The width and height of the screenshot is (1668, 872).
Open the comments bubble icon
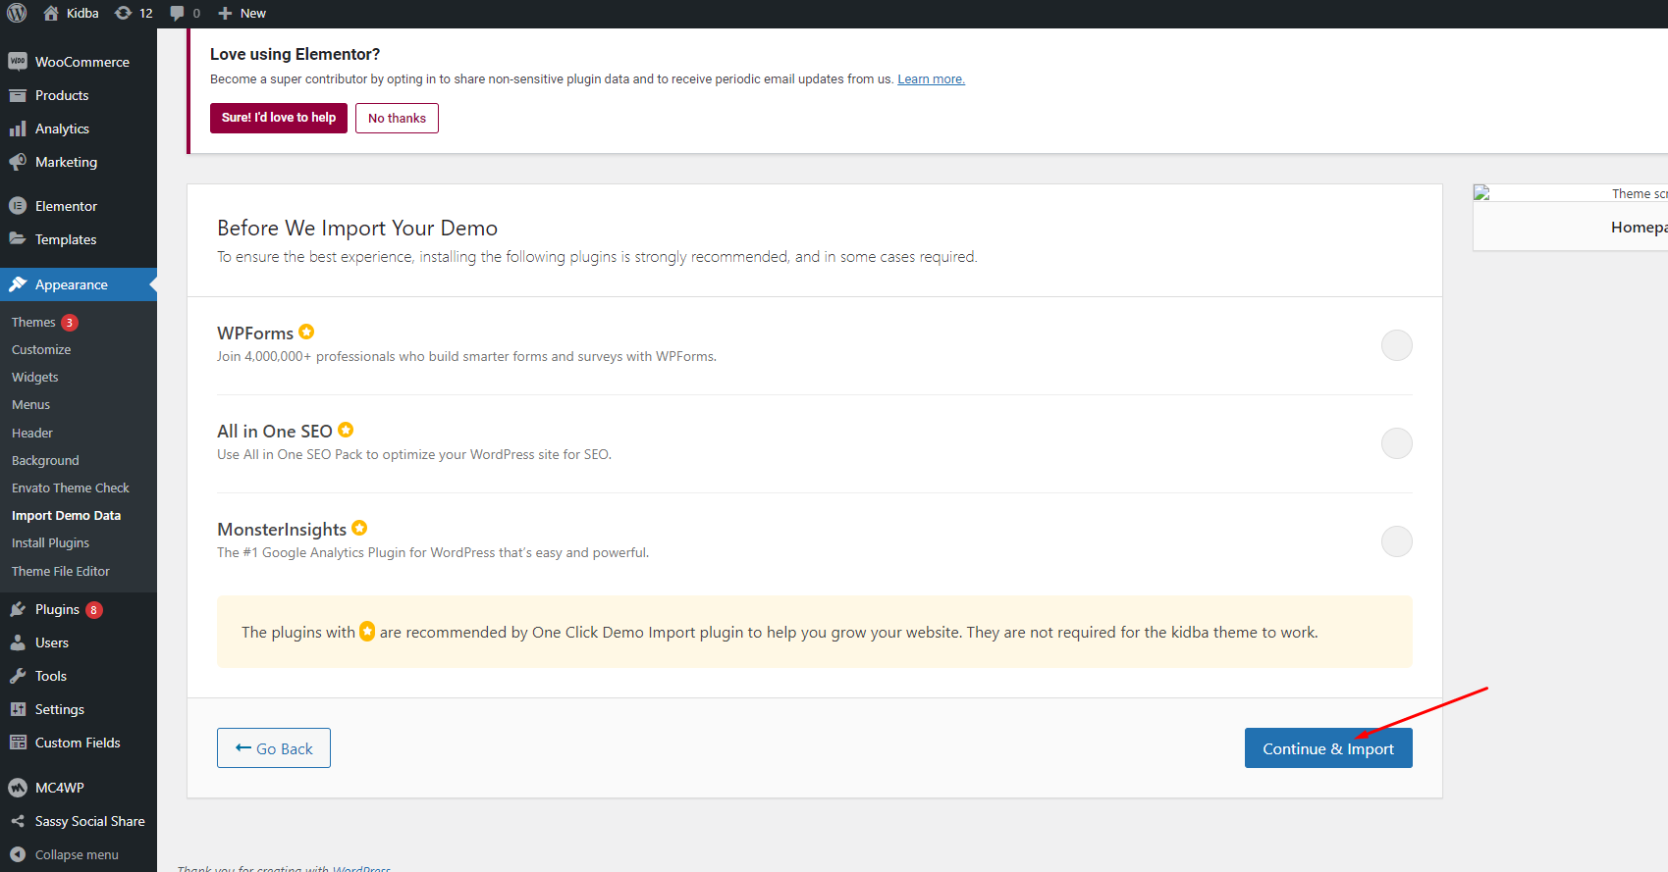(177, 13)
